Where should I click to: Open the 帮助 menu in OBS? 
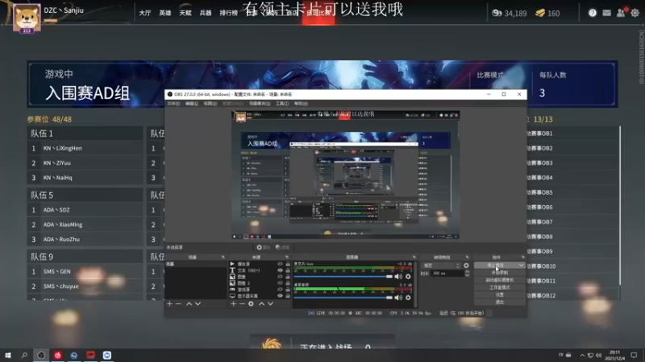click(301, 104)
